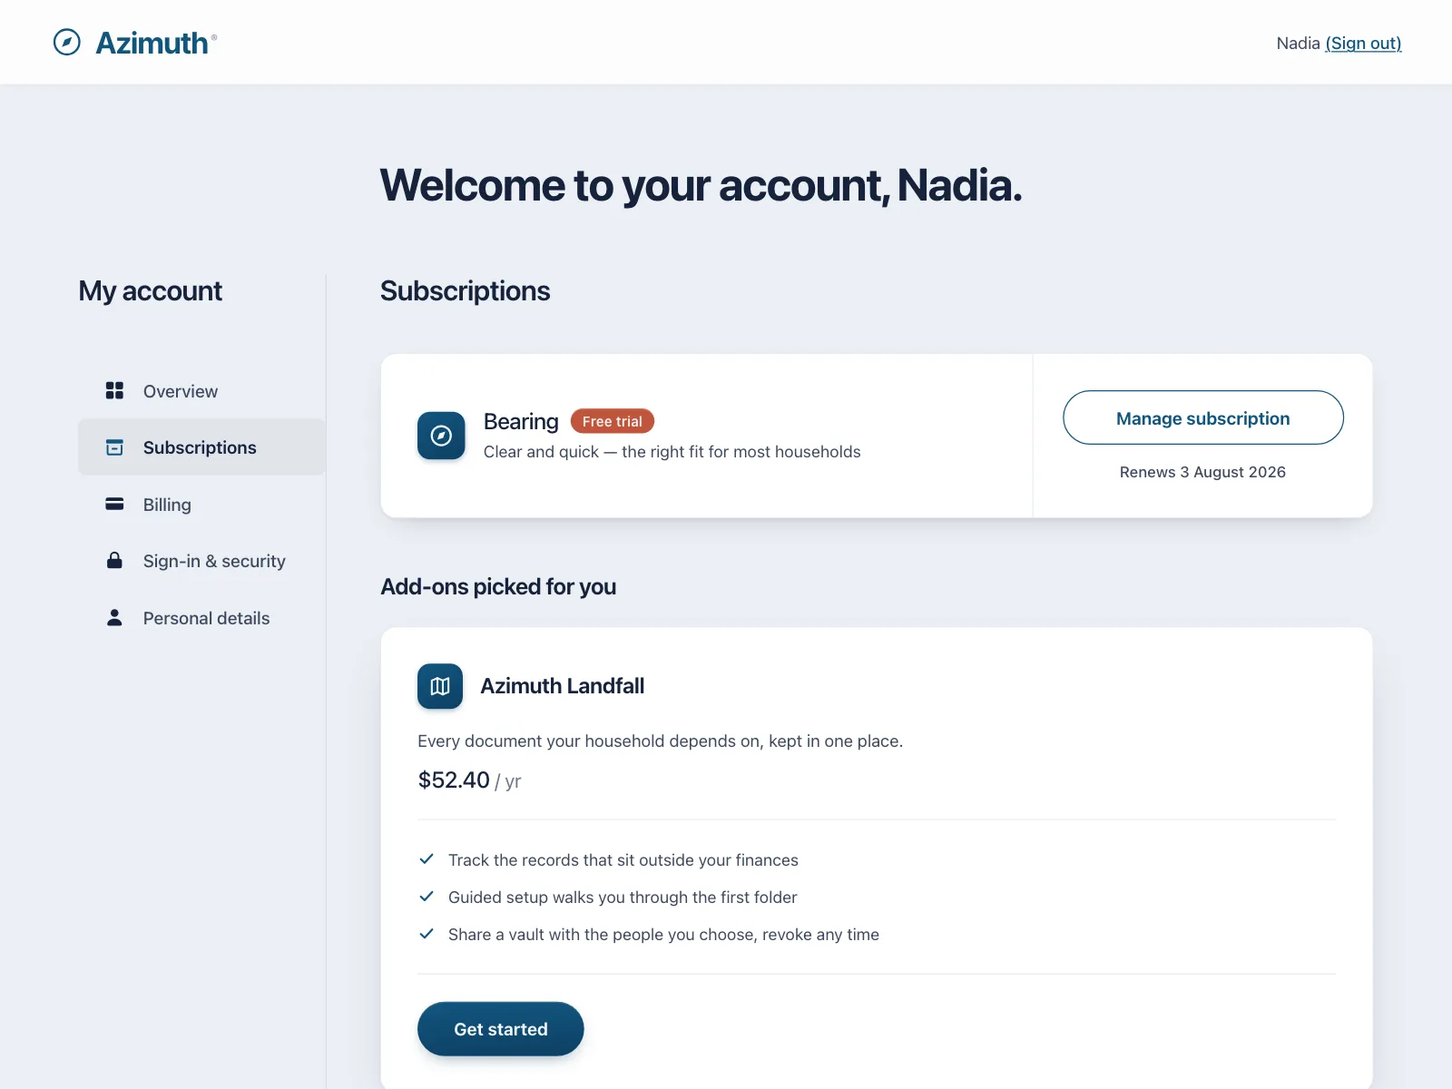Click the Bearing plan name
Viewport: 1452px width, 1089px height.
click(x=521, y=422)
